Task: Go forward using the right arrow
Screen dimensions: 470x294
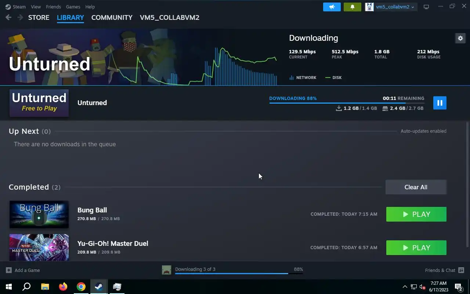Action: [20, 17]
